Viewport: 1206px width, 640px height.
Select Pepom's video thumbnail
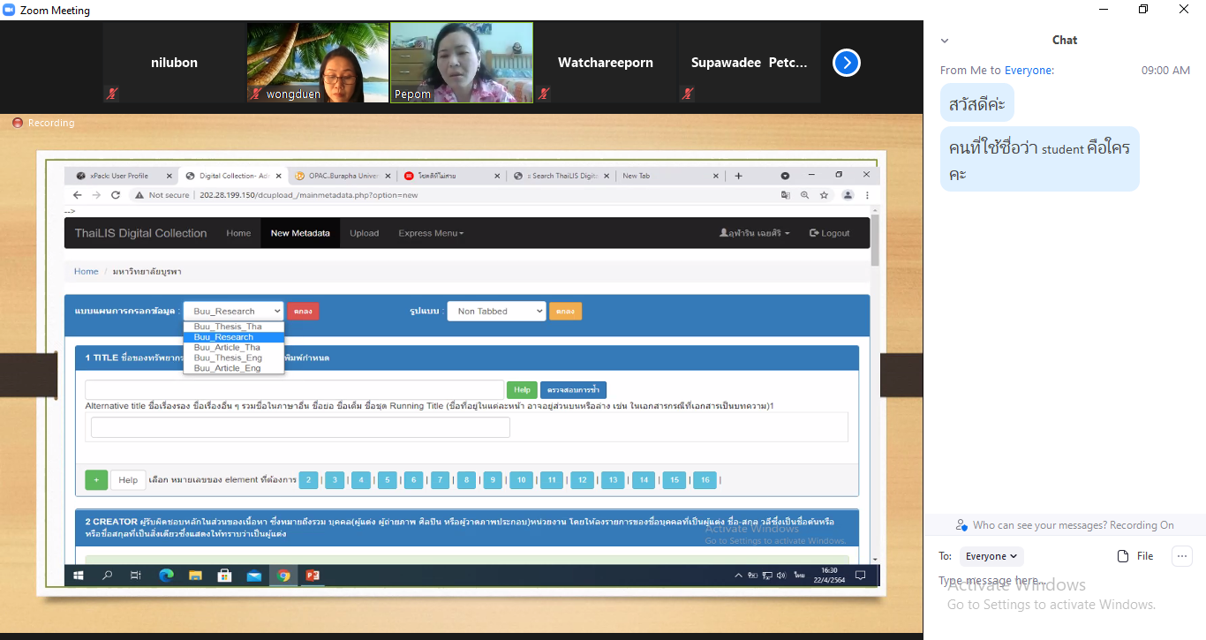point(462,63)
